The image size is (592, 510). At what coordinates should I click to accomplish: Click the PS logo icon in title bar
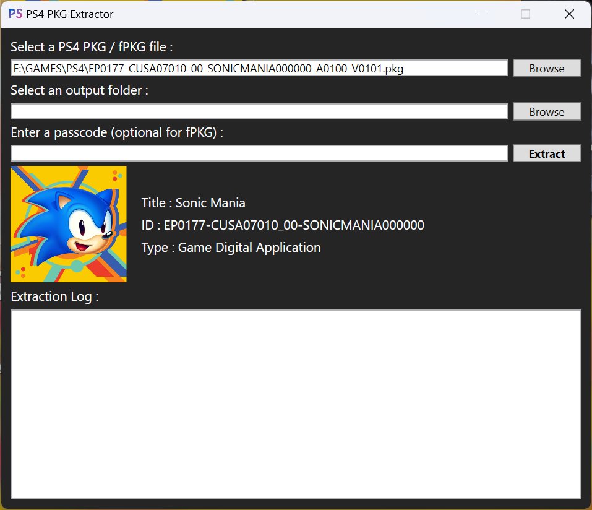pyautogui.click(x=16, y=14)
